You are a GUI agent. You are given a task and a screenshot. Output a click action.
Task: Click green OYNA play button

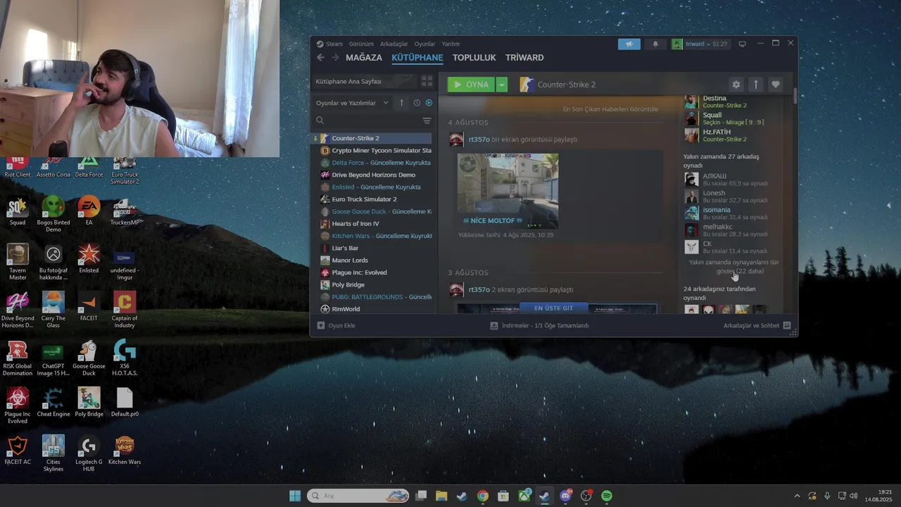pos(471,84)
